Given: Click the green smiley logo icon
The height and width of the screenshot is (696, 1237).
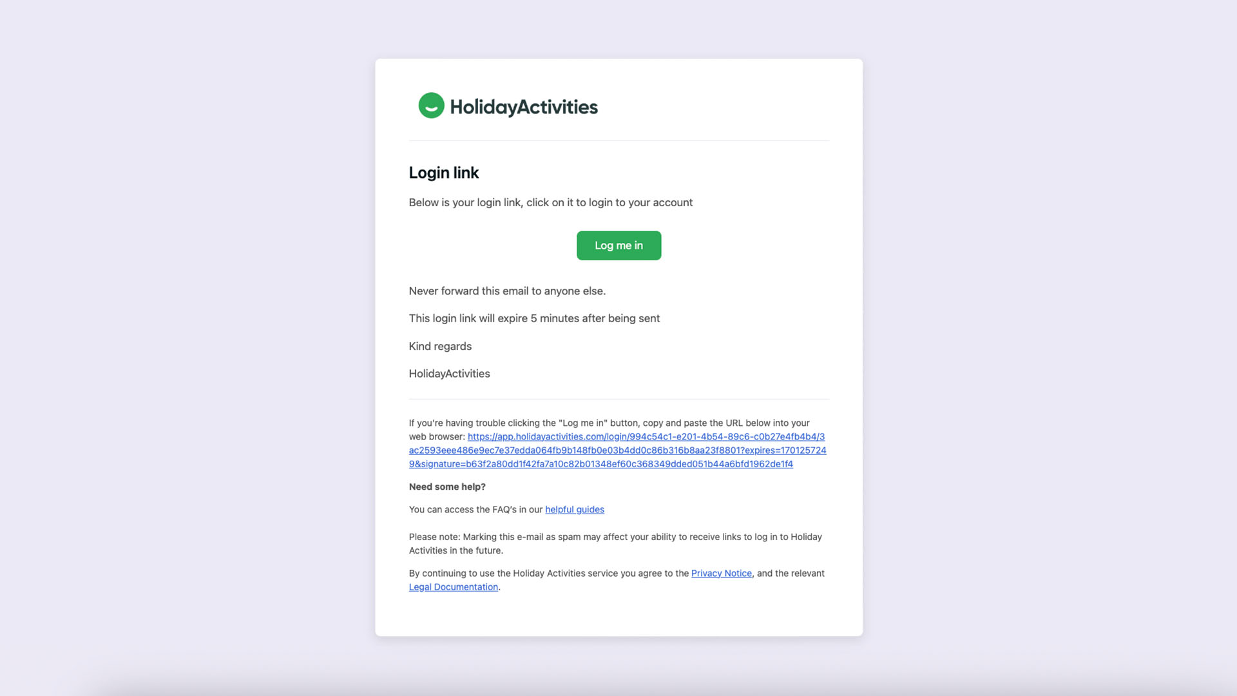Looking at the screenshot, I should pyautogui.click(x=431, y=106).
